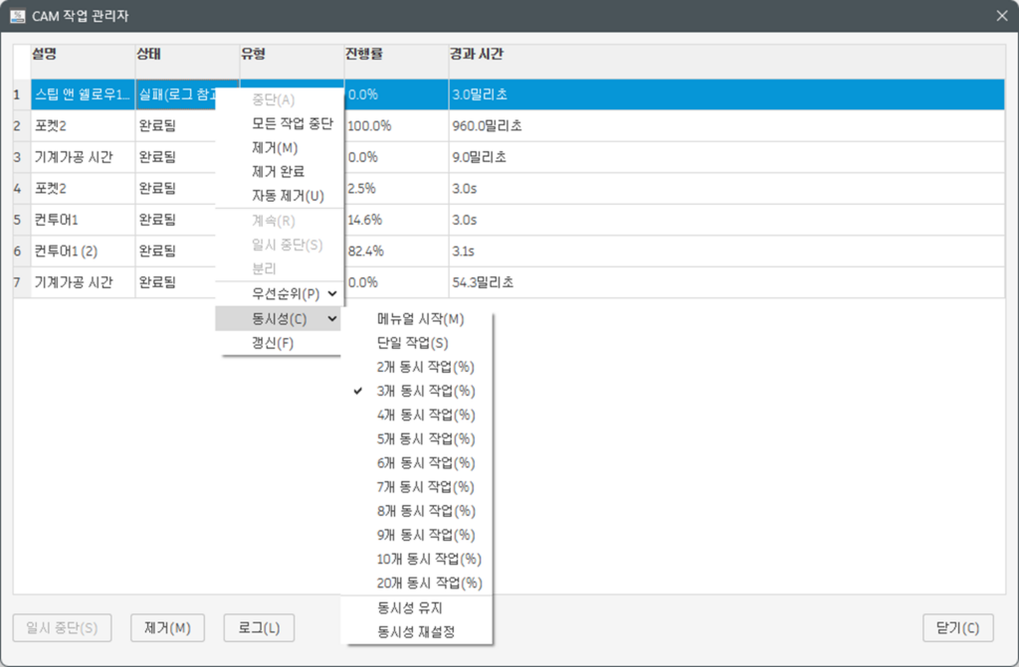
Task: Open the 로그(L) button
Action: (x=259, y=628)
